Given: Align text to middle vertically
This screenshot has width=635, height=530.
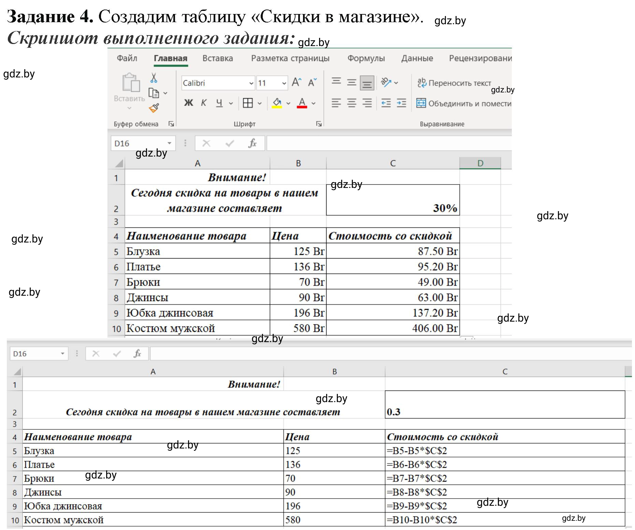Looking at the screenshot, I should (x=351, y=82).
